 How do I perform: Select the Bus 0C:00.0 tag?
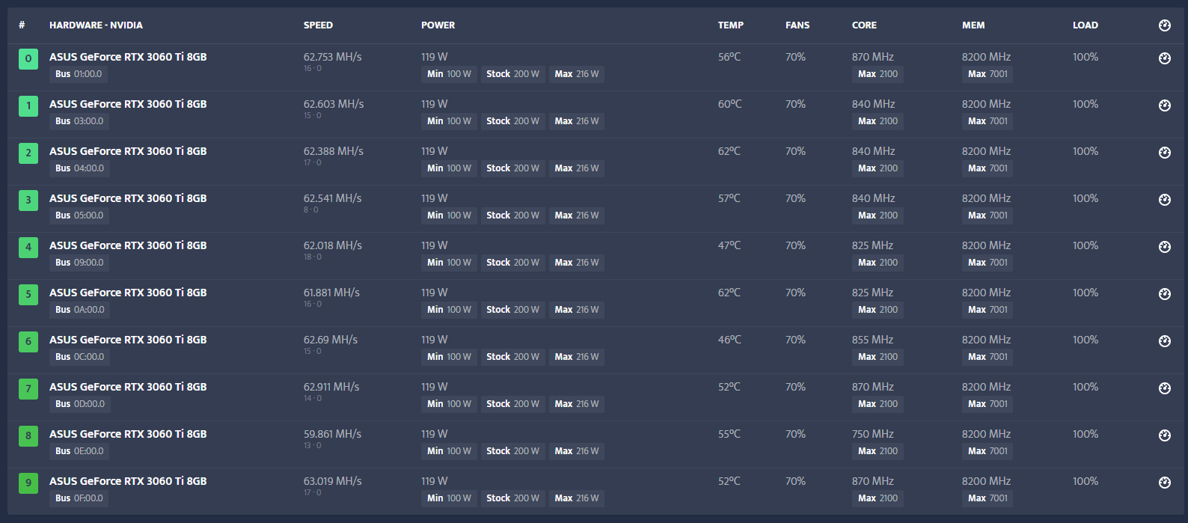point(79,357)
